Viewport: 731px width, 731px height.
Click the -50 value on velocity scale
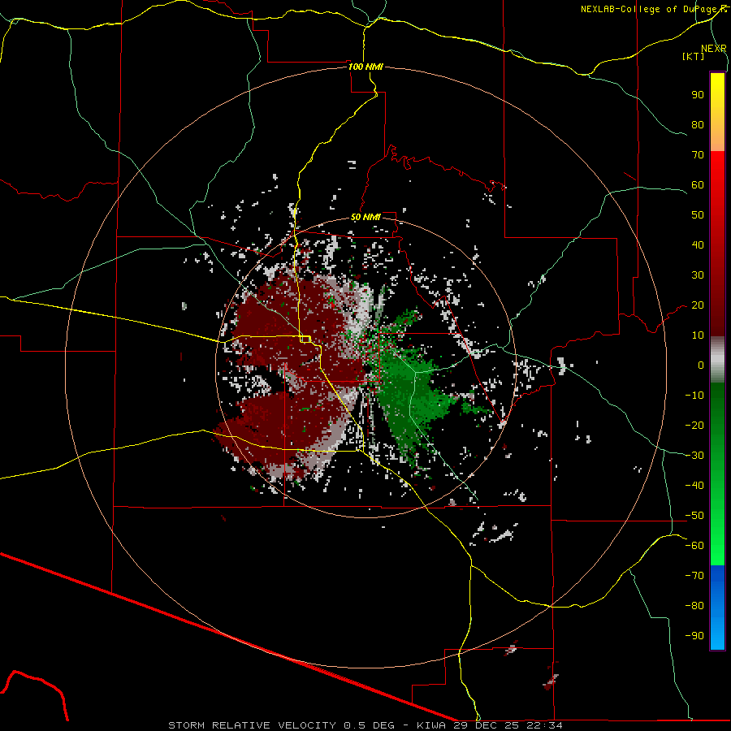[x=694, y=516]
